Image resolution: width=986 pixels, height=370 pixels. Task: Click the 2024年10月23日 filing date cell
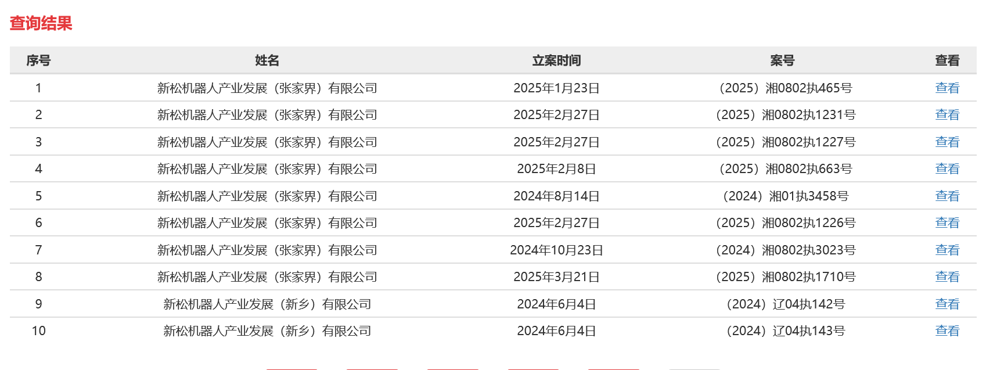pos(556,250)
